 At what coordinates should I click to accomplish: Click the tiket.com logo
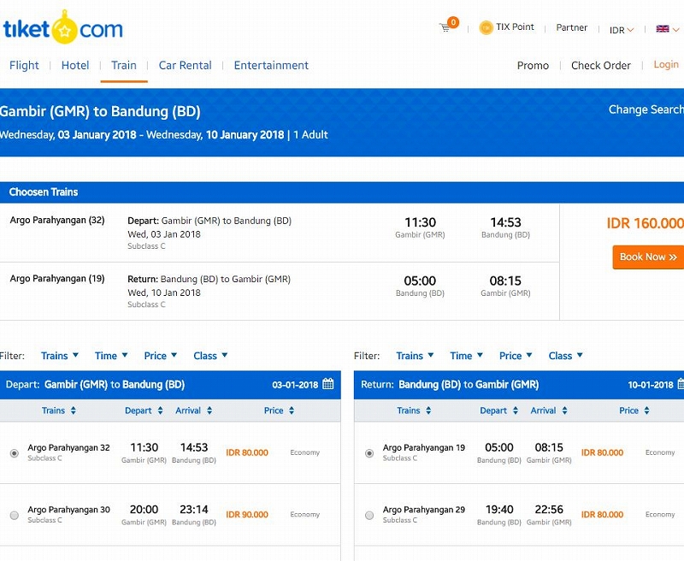click(62, 28)
